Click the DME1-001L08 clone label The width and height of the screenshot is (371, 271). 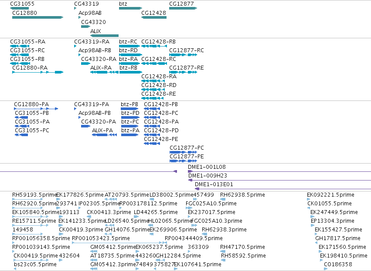[x=207, y=167]
